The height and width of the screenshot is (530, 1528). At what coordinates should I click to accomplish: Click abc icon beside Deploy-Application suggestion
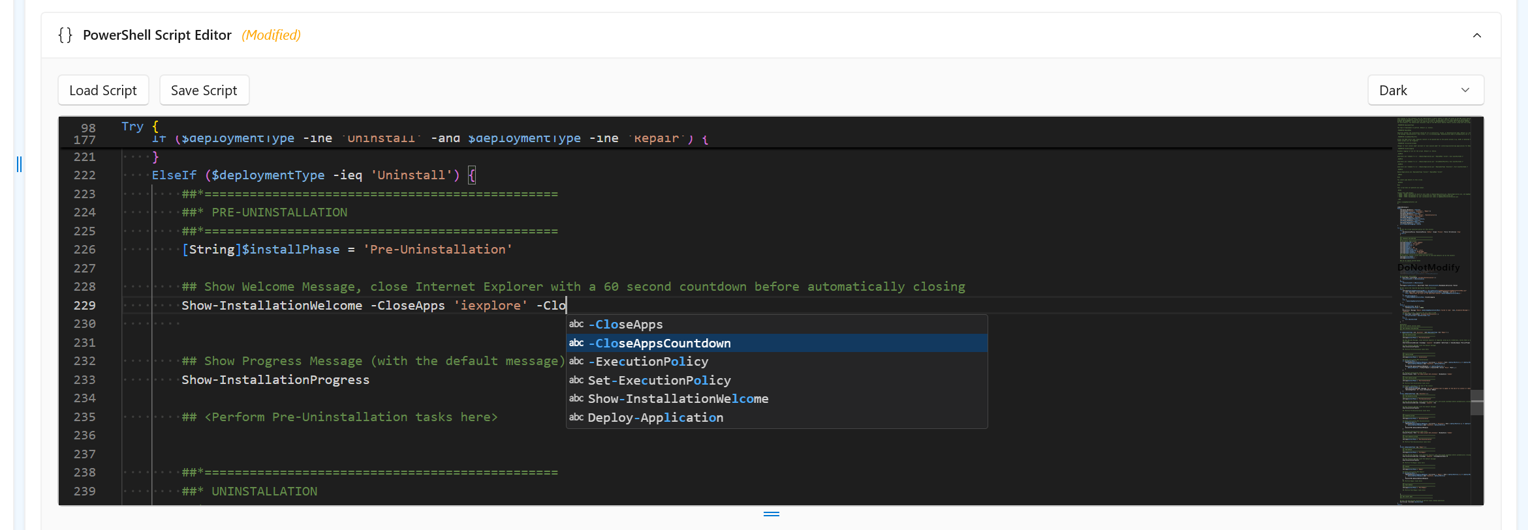[576, 418]
